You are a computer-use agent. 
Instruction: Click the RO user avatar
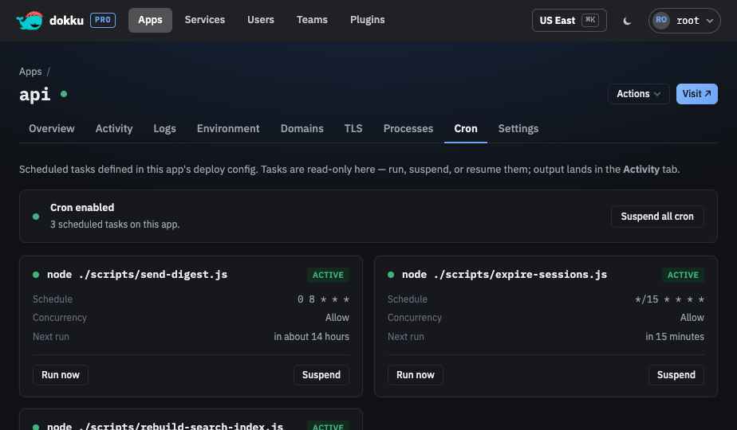661,20
